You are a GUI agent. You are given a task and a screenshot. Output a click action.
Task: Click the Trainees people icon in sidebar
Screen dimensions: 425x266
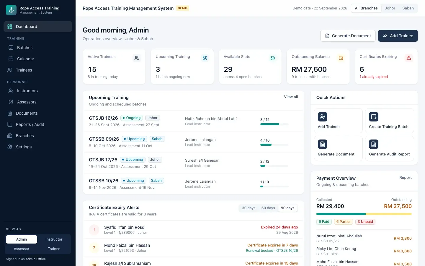click(x=10, y=70)
